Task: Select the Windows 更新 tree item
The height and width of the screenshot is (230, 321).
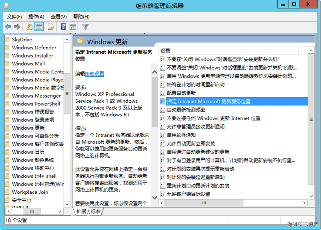Action: click(x=28, y=128)
